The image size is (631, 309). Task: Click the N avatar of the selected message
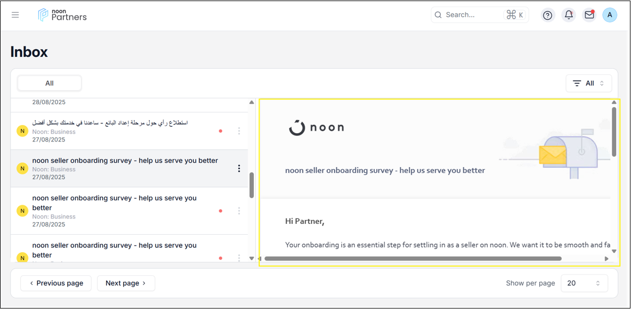pyautogui.click(x=22, y=168)
